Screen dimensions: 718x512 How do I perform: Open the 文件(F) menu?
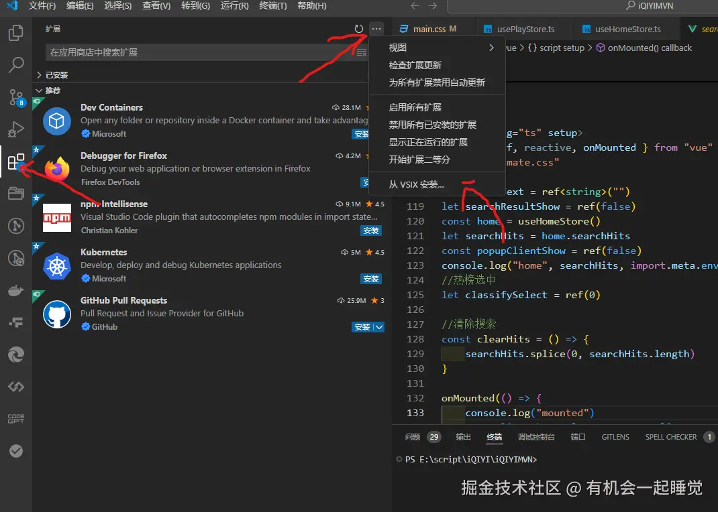(x=42, y=5)
